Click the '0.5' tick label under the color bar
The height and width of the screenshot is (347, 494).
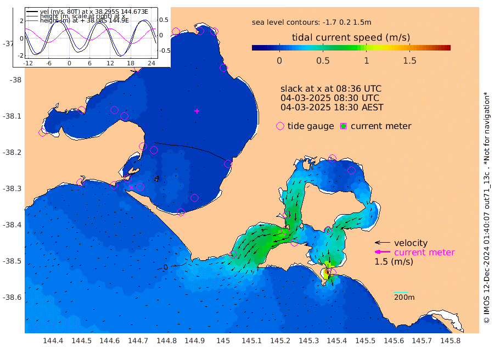point(323,60)
